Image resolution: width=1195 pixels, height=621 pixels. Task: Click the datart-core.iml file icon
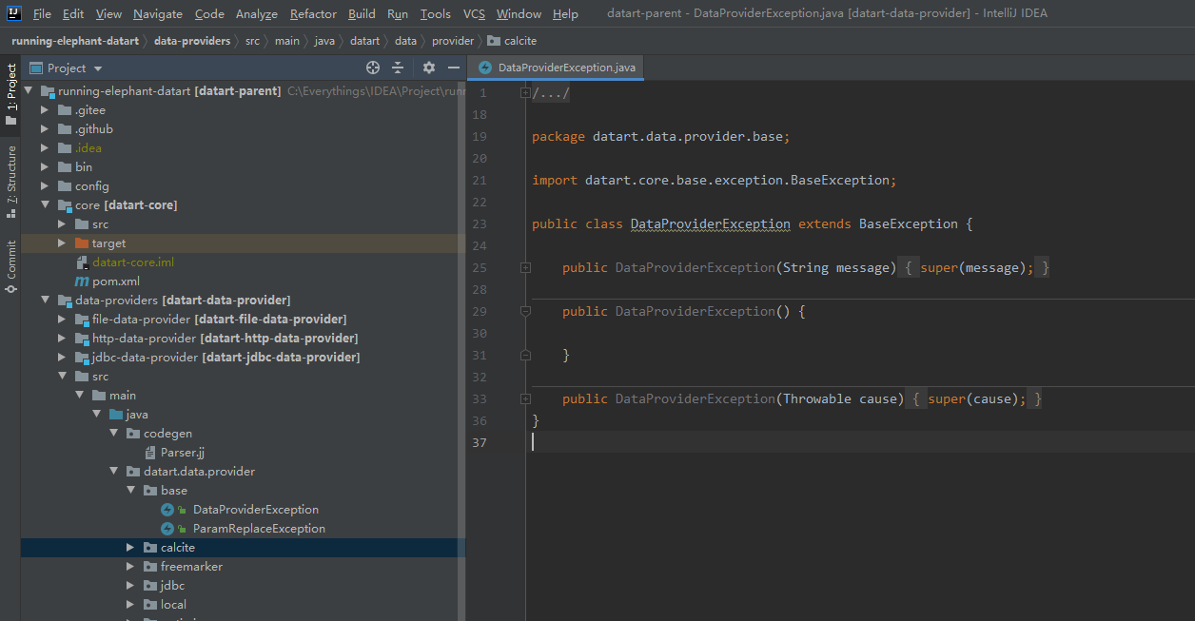point(82,262)
